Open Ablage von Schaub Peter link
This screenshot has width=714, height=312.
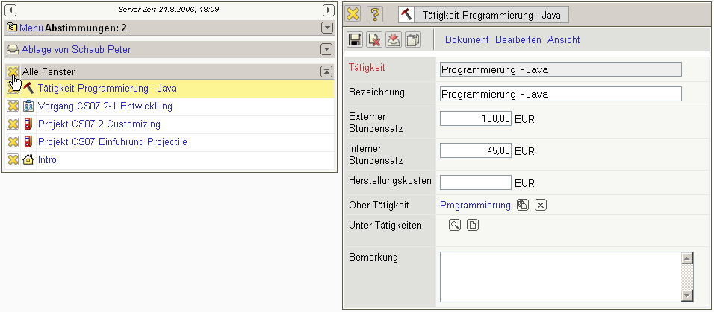coord(76,49)
